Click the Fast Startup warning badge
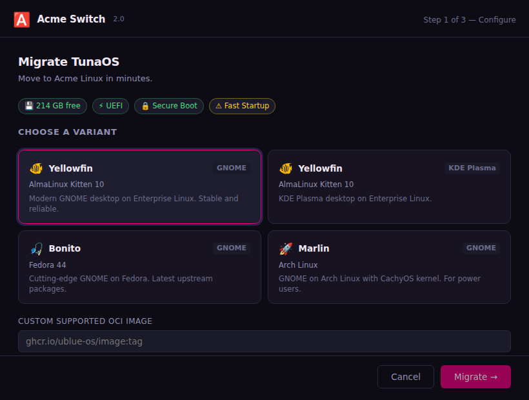 (242, 106)
